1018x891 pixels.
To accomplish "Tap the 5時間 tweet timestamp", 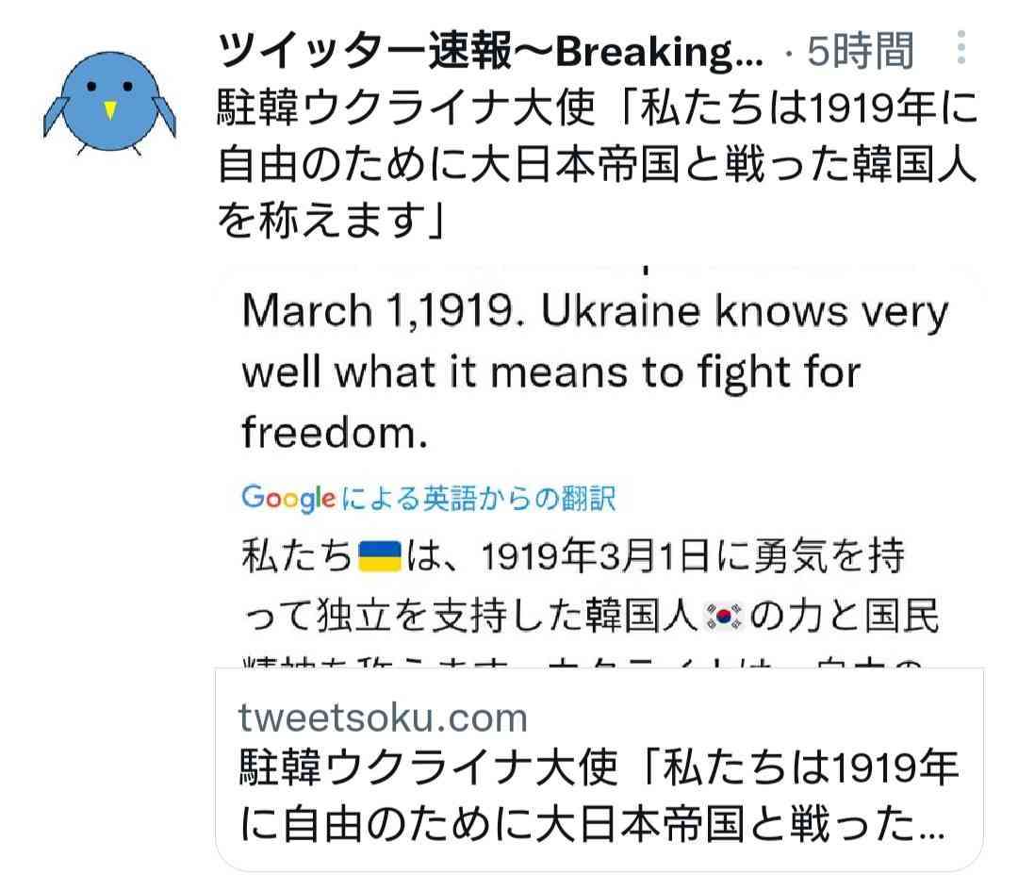I will pos(861,51).
